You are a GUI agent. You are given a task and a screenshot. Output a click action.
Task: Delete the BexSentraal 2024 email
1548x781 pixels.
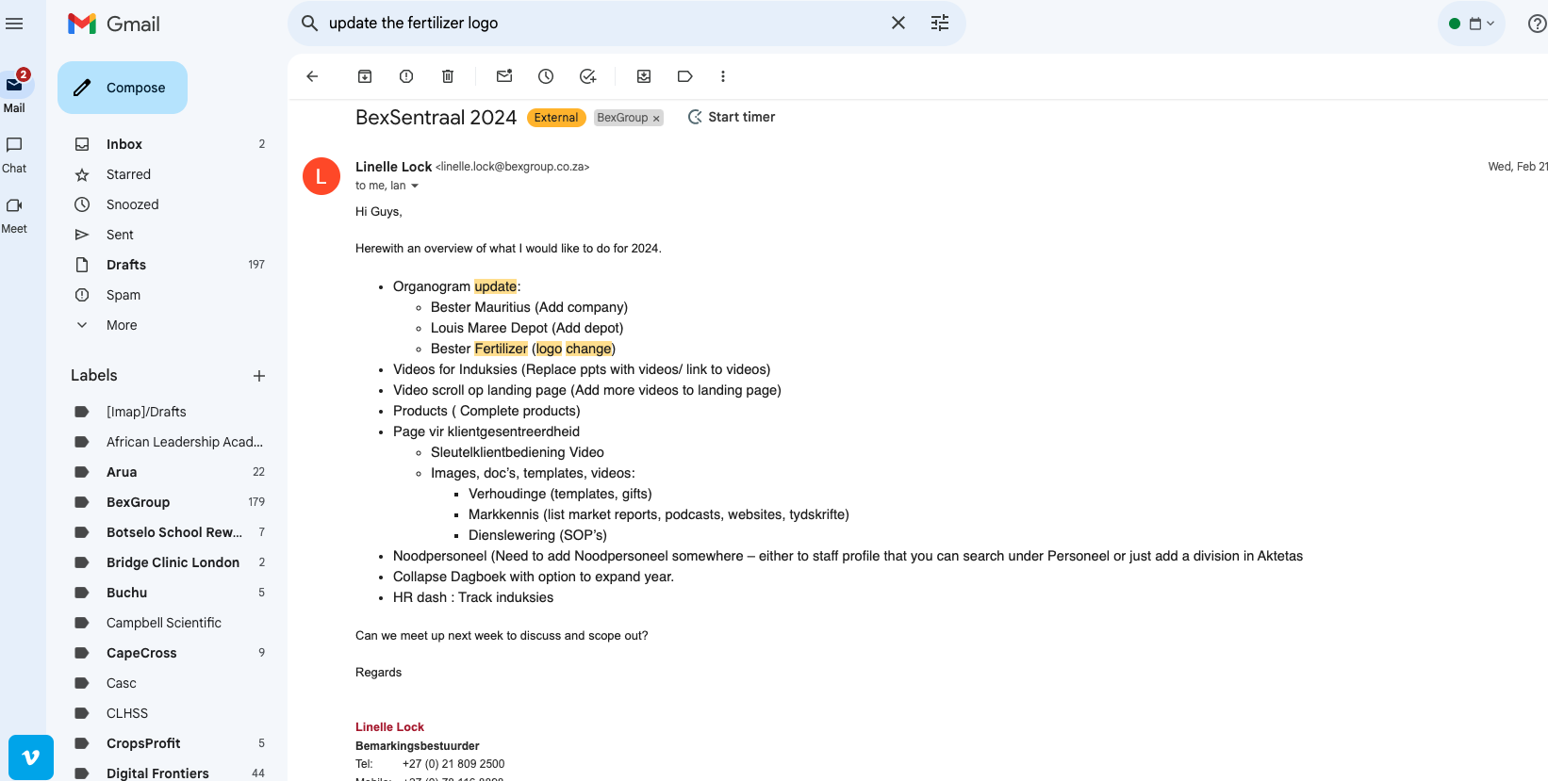[x=448, y=76]
